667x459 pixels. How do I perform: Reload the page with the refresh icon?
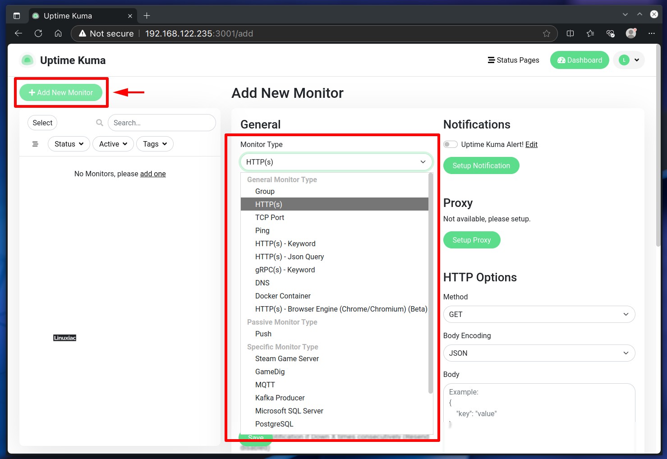point(38,33)
